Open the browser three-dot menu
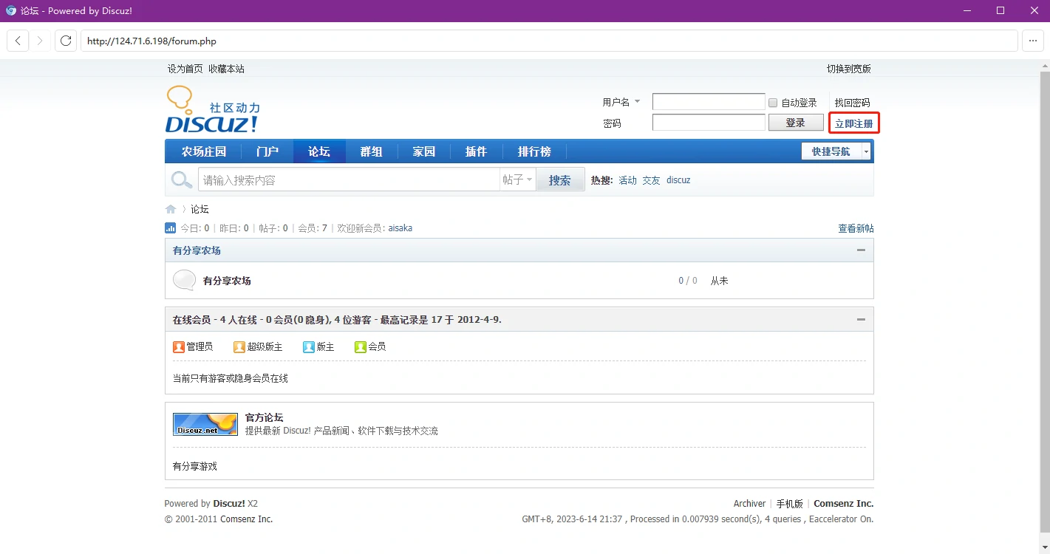1050x554 pixels. (1033, 41)
